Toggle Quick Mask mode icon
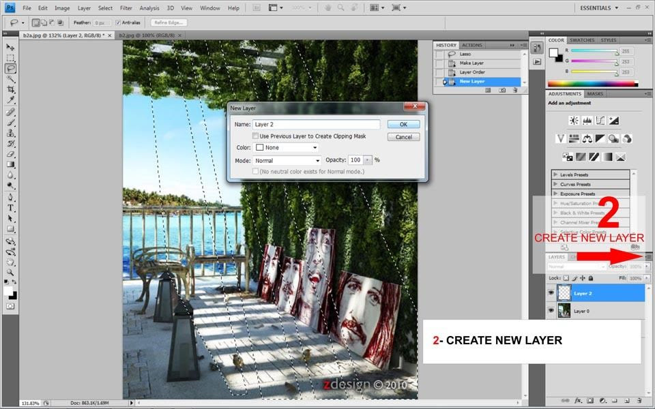Image resolution: width=655 pixels, height=409 pixels. pos(10,306)
